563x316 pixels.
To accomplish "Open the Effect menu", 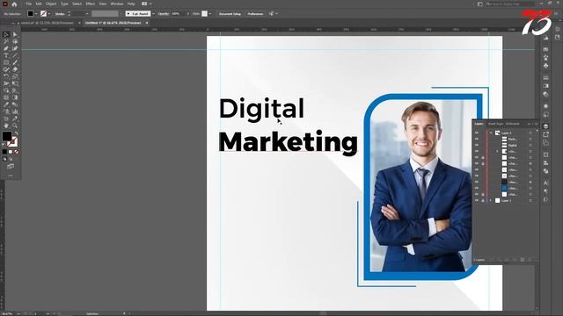I will pyautogui.click(x=91, y=4).
